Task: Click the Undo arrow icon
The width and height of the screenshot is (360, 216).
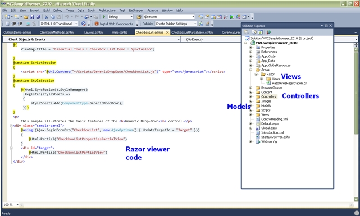Action: pyautogui.click(x=67, y=17)
